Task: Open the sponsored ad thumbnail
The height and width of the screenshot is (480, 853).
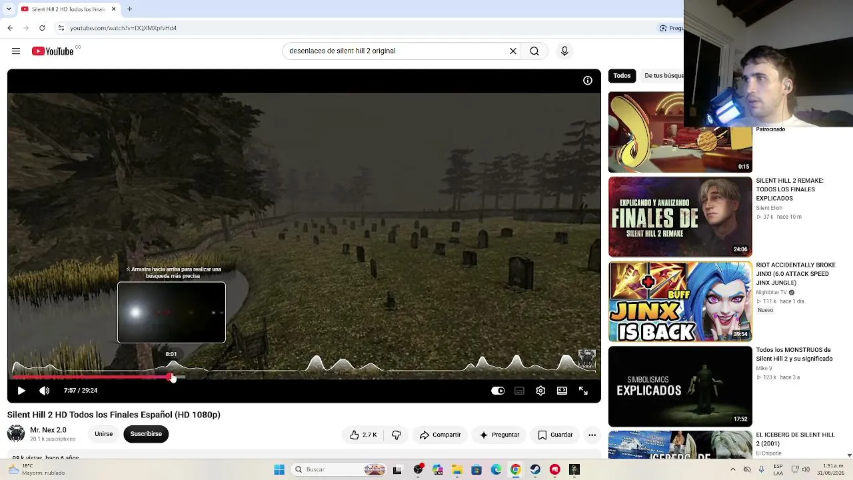Action: [x=680, y=132]
